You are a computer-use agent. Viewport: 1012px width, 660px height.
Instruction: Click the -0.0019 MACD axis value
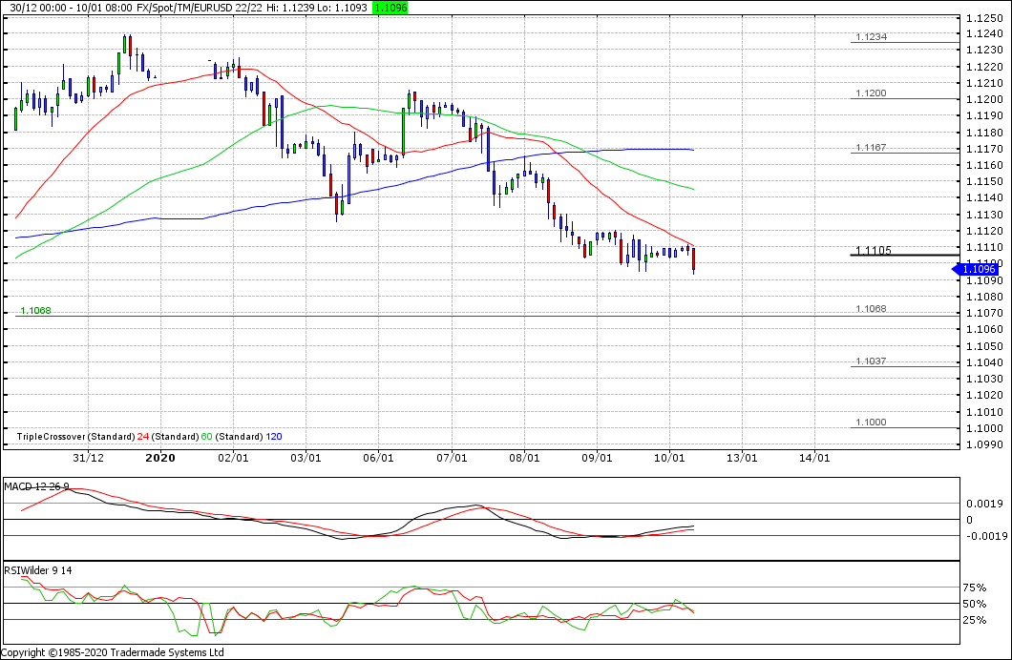987,537
